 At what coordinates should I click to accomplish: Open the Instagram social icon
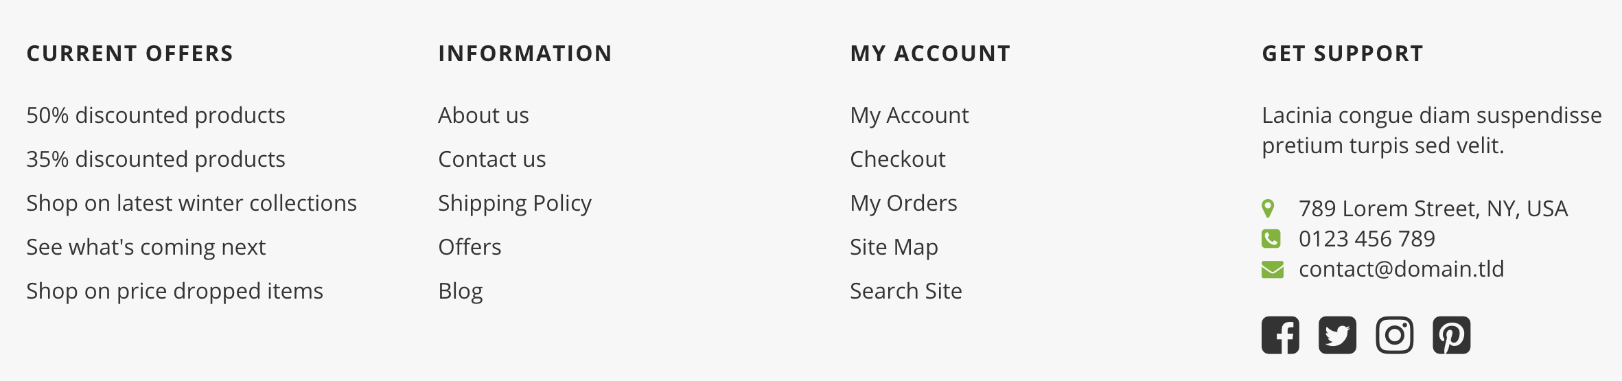[x=1394, y=335]
